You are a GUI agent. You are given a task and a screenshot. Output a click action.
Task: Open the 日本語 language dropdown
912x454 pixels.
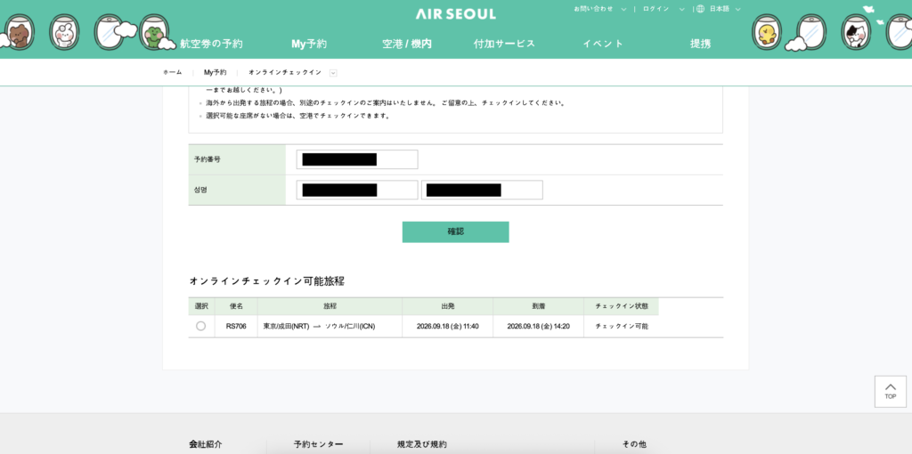click(725, 9)
